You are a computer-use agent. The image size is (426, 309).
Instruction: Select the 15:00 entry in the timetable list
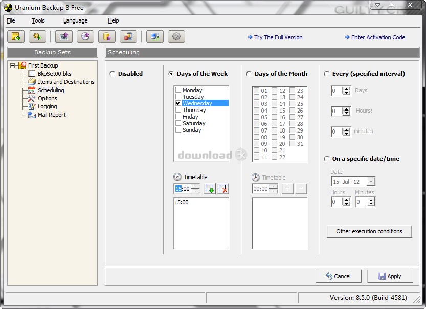(x=182, y=202)
